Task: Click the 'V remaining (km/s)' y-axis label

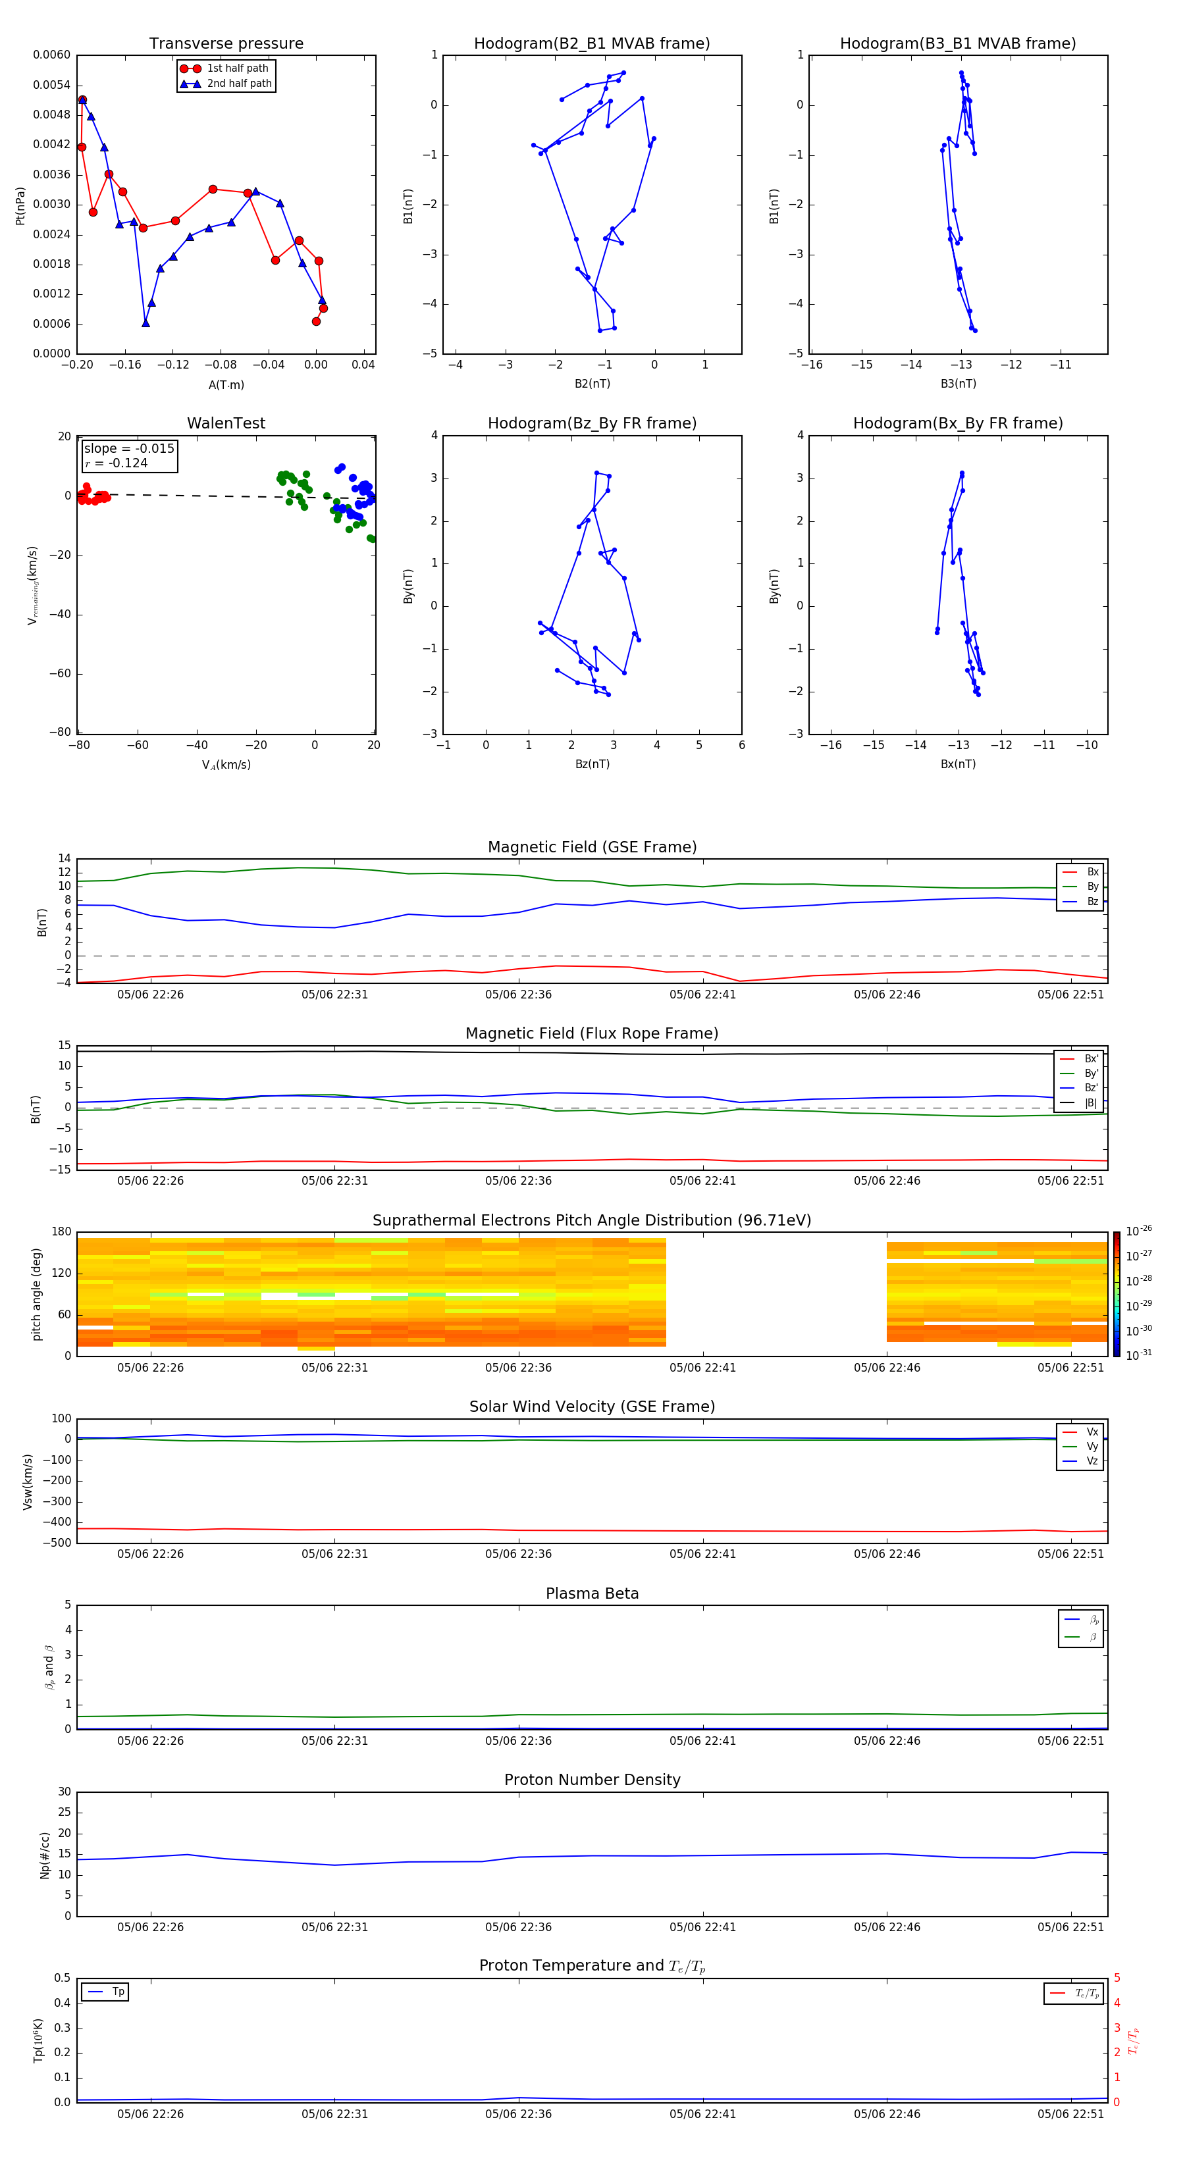Action: coord(32,585)
